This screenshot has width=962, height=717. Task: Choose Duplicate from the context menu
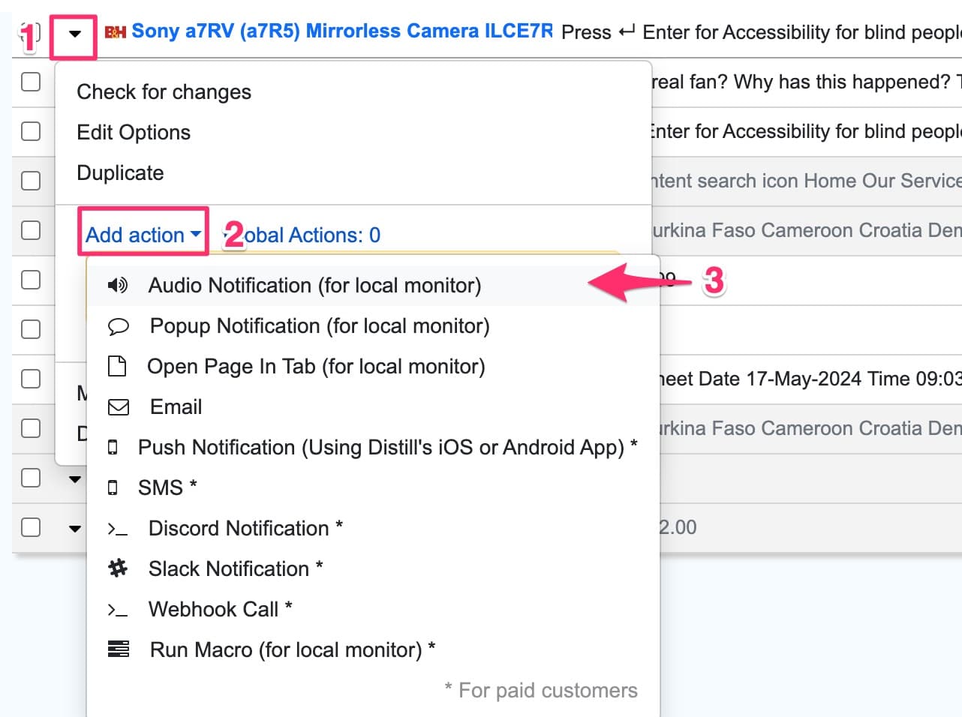point(120,172)
